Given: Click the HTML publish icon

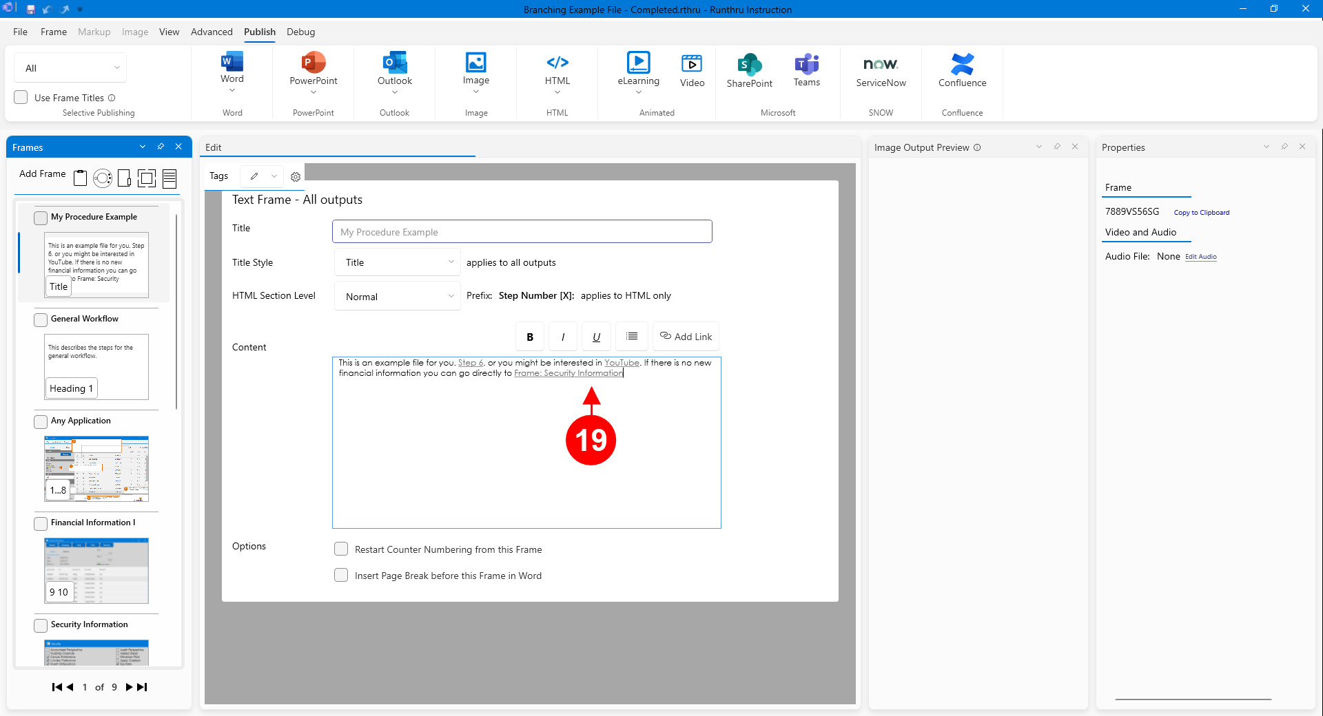Looking at the screenshot, I should (557, 63).
